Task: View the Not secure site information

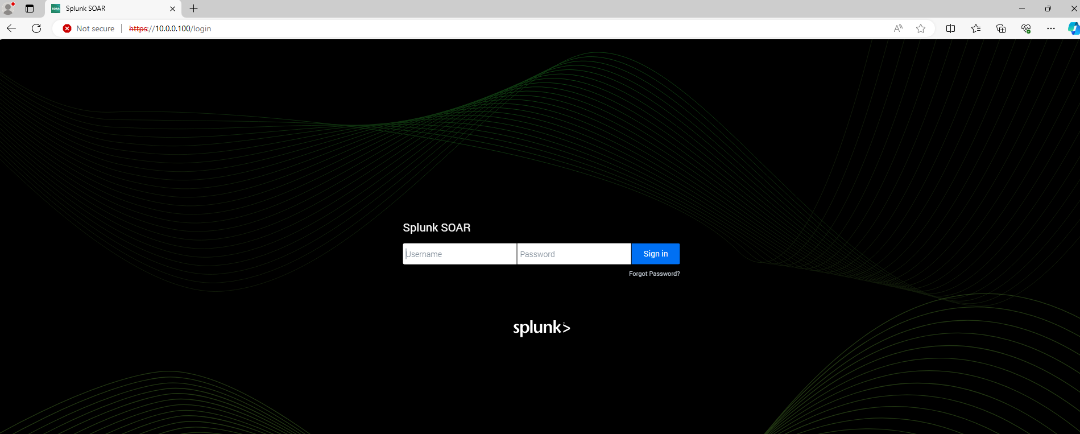Action: tap(89, 28)
